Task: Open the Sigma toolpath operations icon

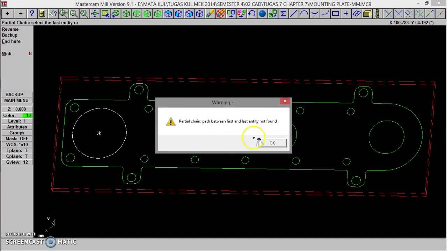Action: pyautogui.click(x=283, y=14)
